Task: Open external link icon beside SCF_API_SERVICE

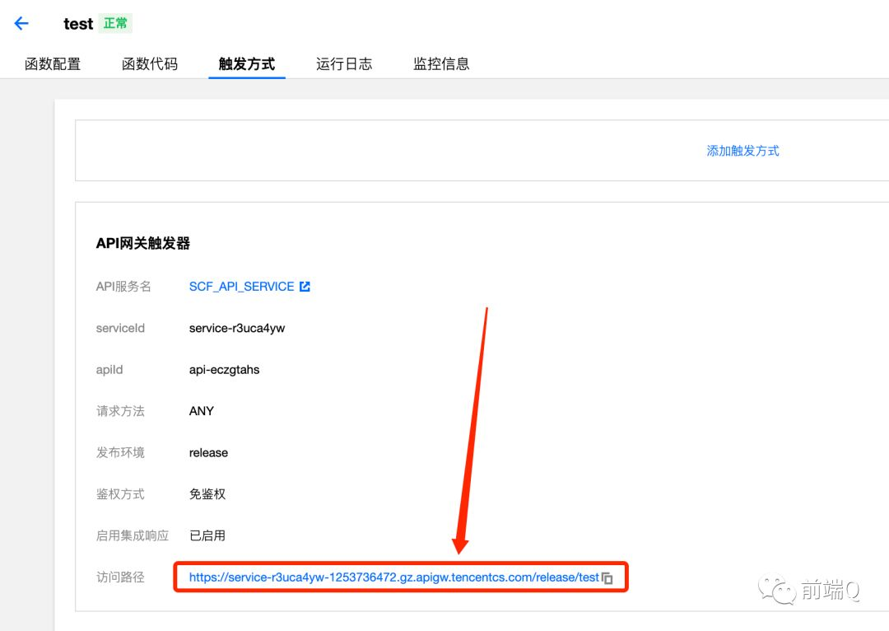Action: 305,287
